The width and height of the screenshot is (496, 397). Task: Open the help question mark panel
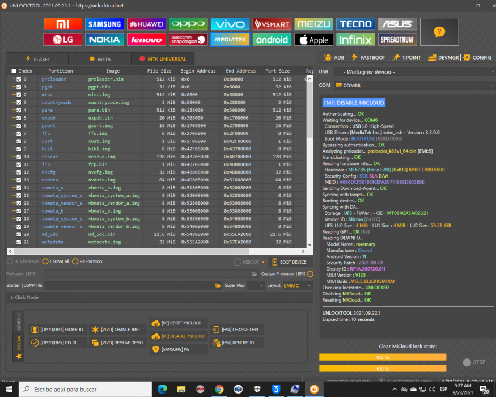tap(439, 32)
